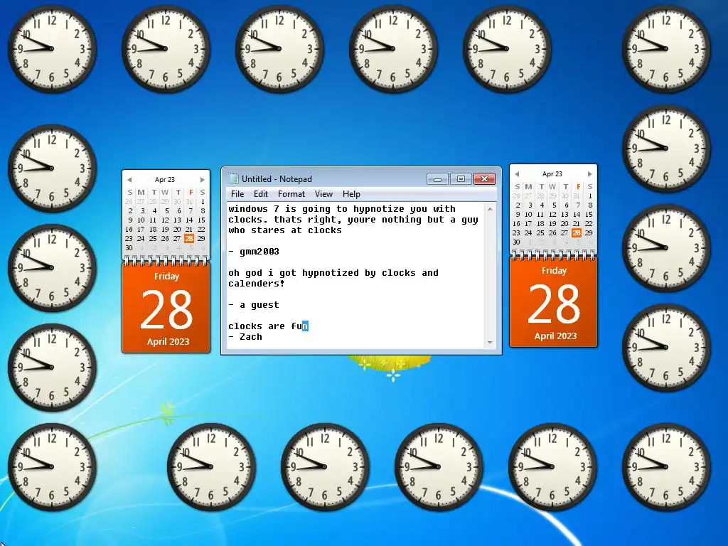The height and width of the screenshot is (546, 728).
Task: Click the Notepad scrollbar down arrow
Action: click(x=490, y=343)
